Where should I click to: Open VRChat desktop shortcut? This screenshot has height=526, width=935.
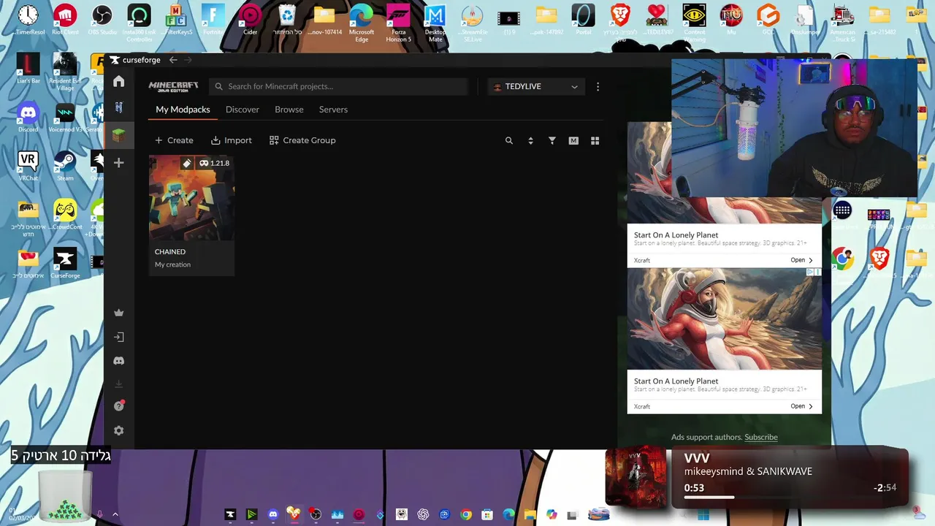[x=28, y=167]
